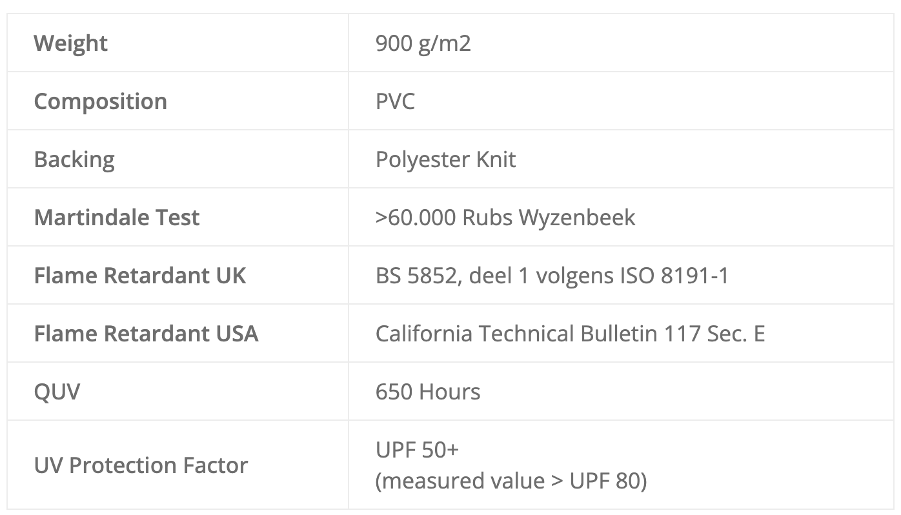Click the "Flame Retardant UK" label

(139, 276)
